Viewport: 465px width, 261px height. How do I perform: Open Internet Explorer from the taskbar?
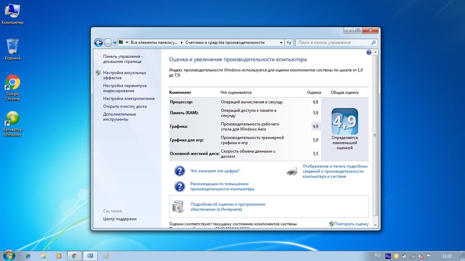[x=28, y=256]
